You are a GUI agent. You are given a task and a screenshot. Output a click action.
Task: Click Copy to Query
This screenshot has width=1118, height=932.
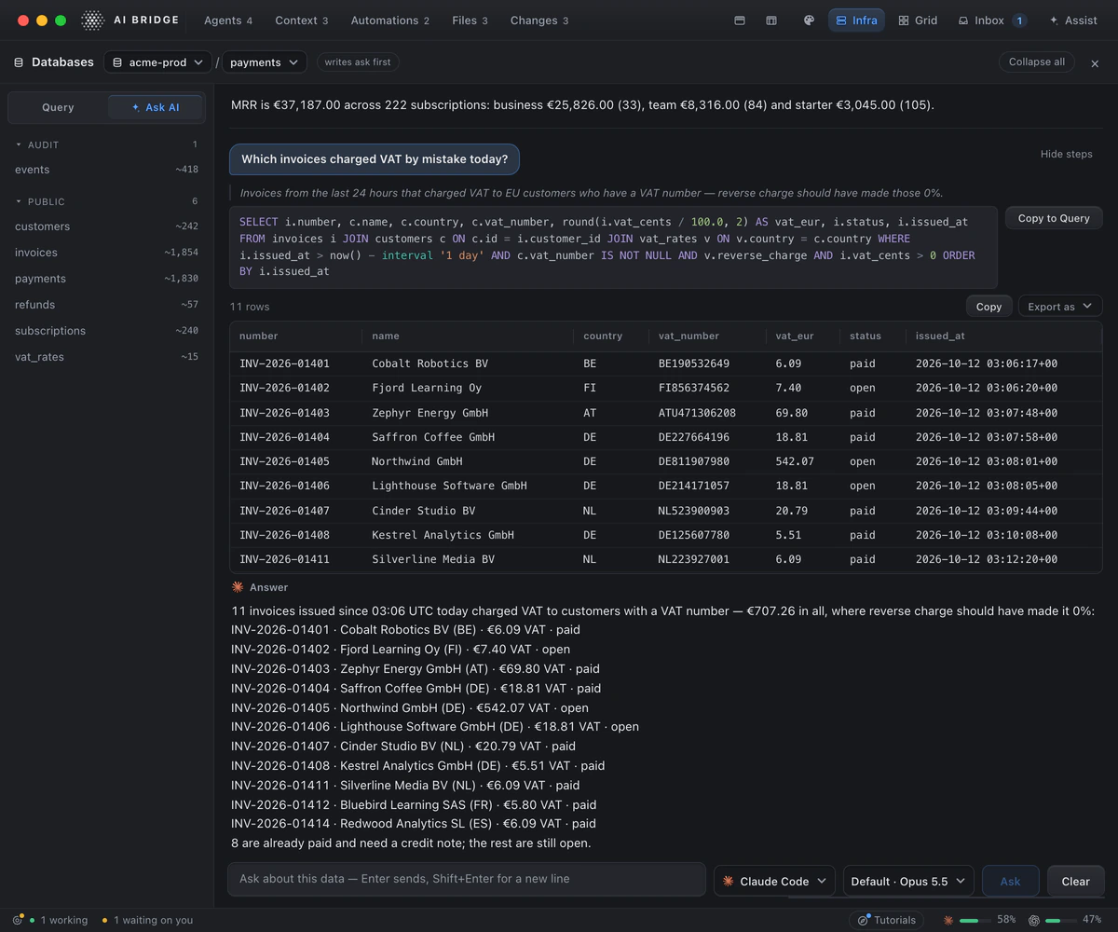coord(1054,218)
